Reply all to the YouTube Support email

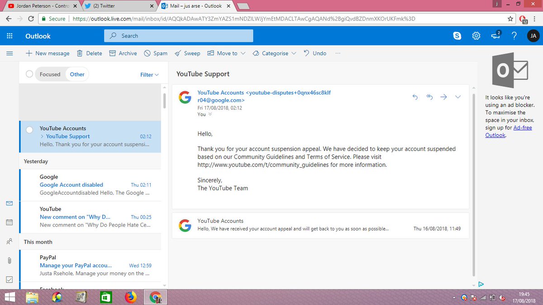[x=430, y=97]
